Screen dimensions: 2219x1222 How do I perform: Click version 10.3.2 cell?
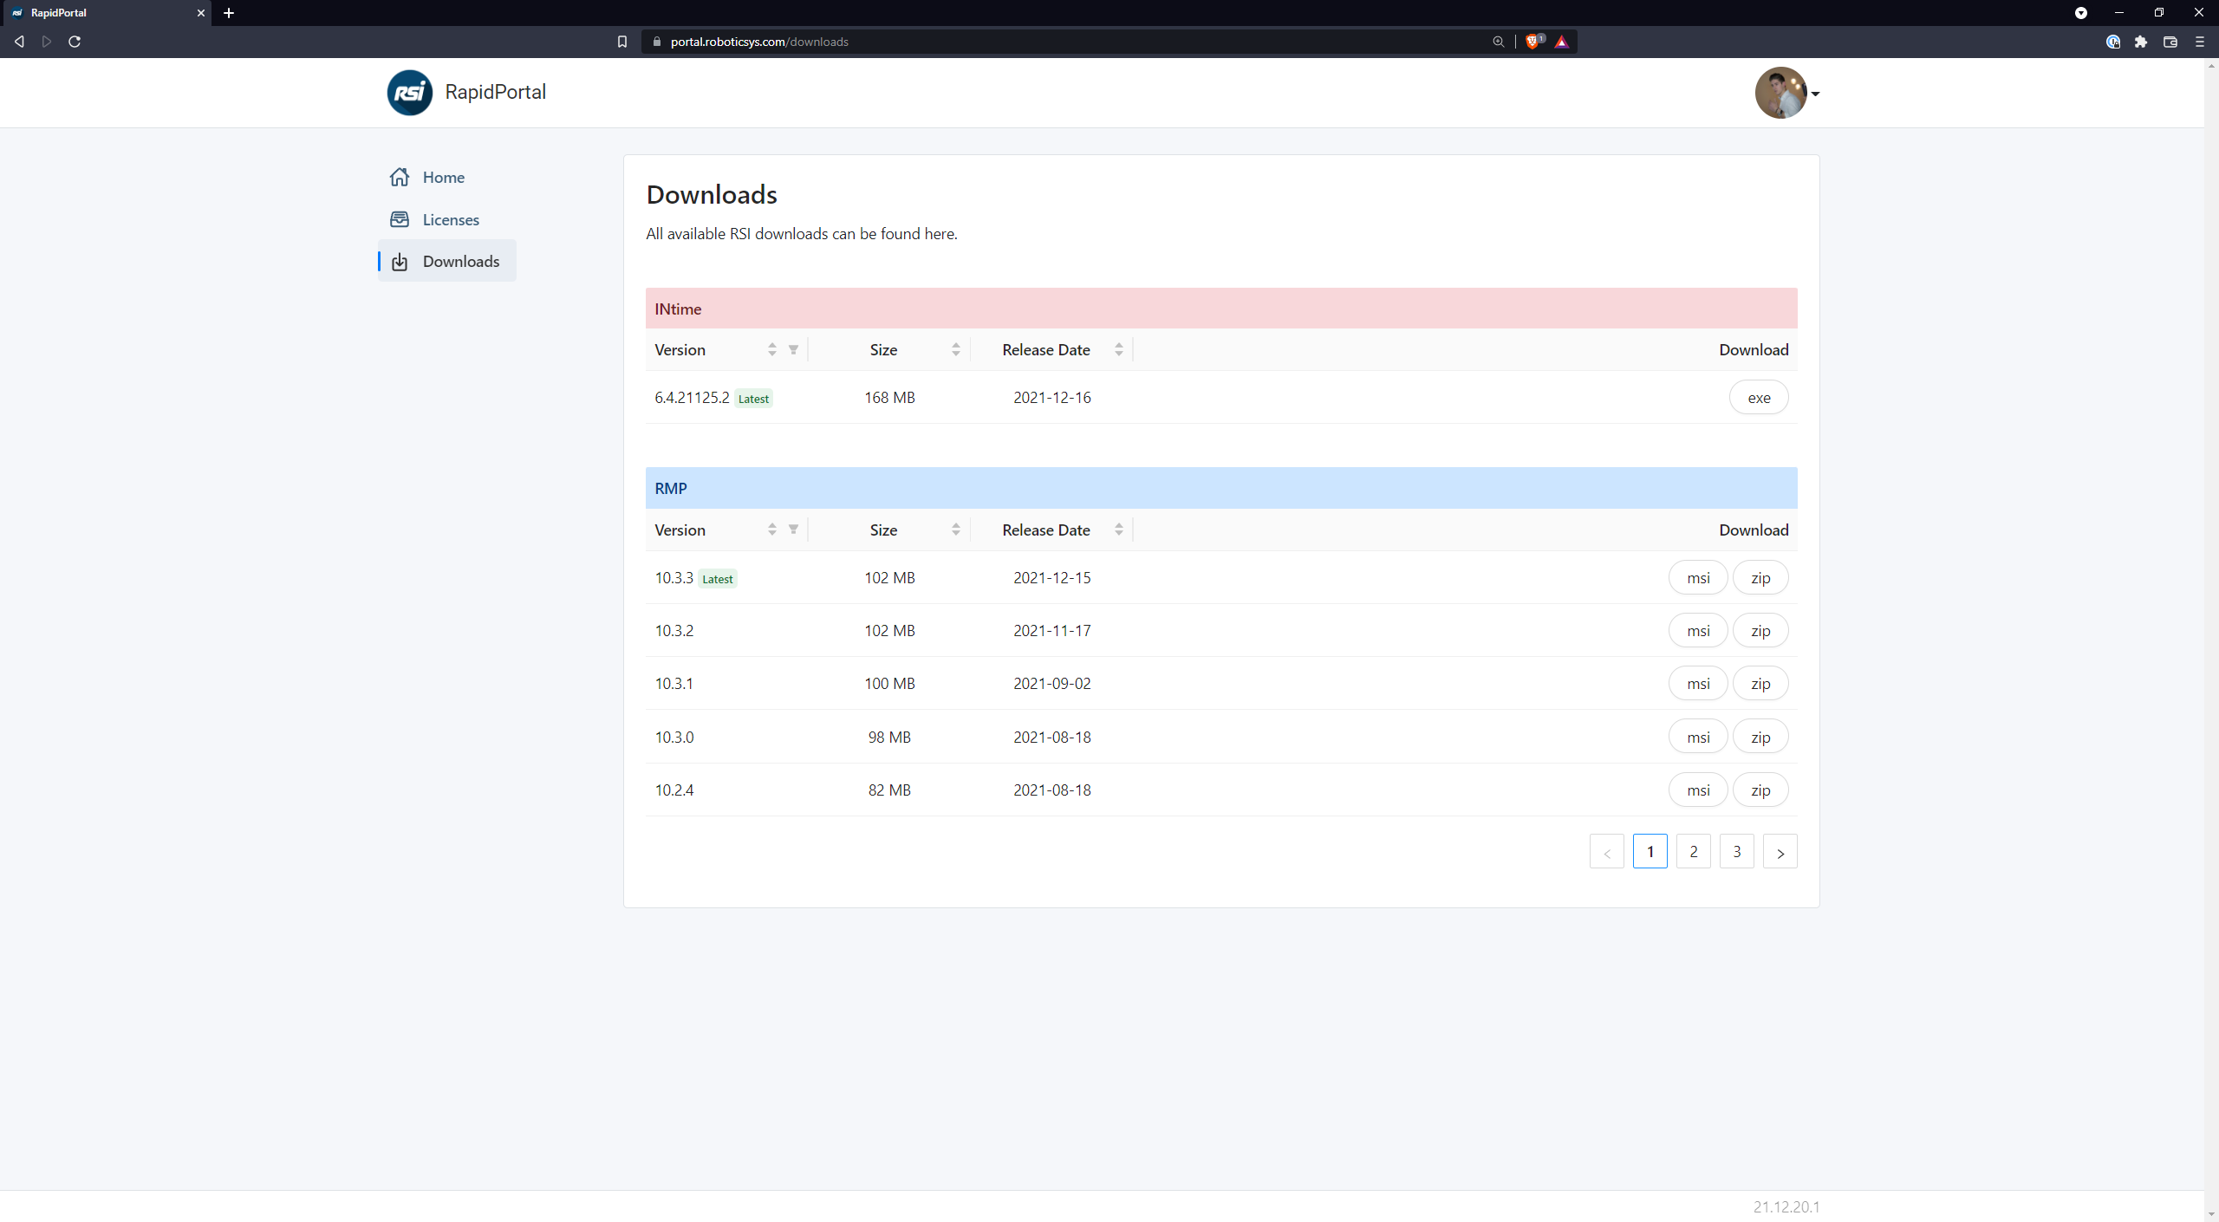(x=674, y=631)
